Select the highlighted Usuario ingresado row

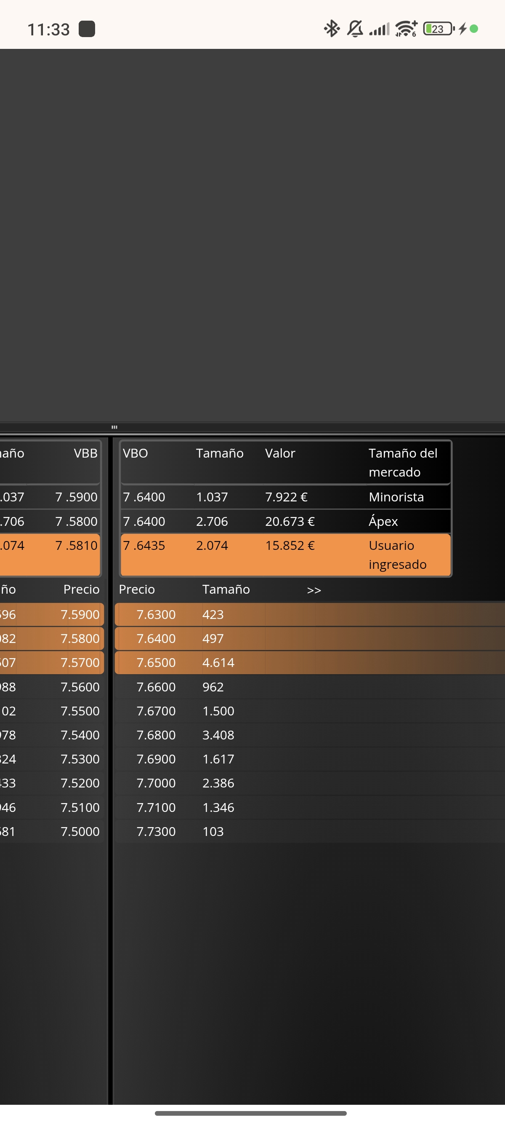[x=286, y=554]
